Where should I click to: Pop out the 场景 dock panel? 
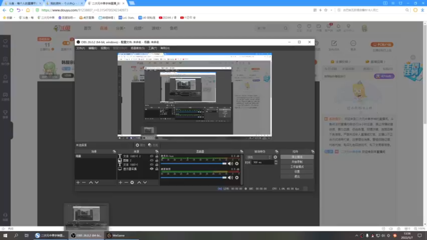114,151
